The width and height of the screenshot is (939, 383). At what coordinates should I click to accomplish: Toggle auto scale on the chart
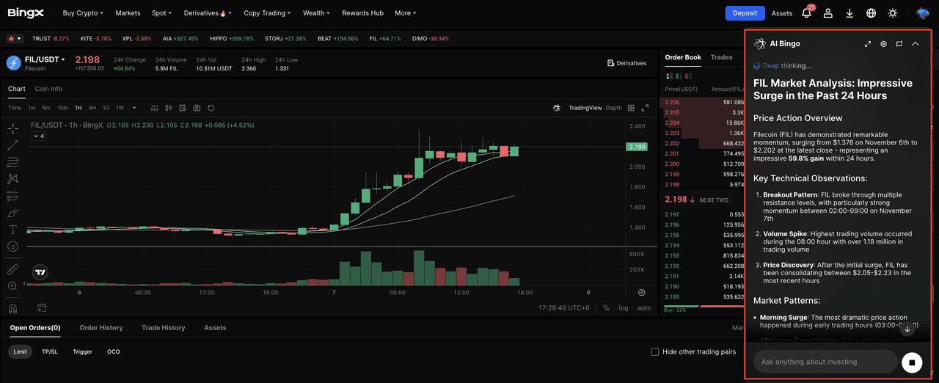point(644,307)
